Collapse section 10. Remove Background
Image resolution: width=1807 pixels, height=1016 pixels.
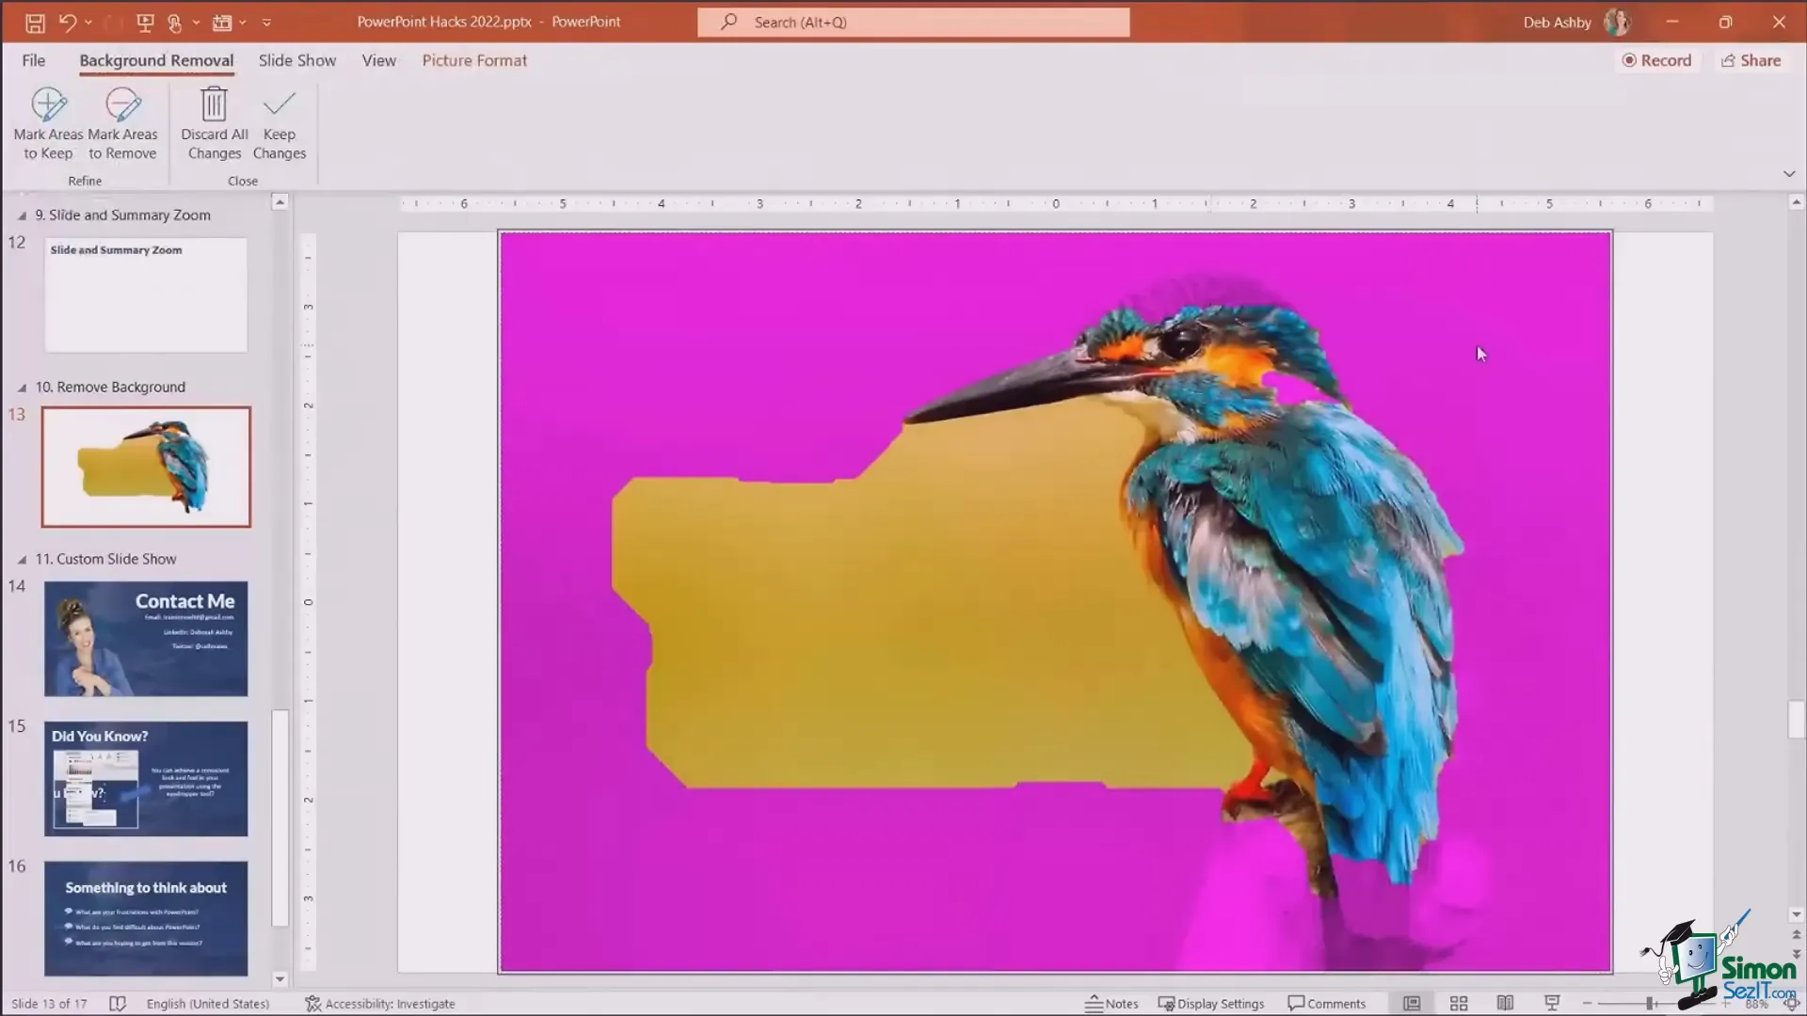click(22, 388)
